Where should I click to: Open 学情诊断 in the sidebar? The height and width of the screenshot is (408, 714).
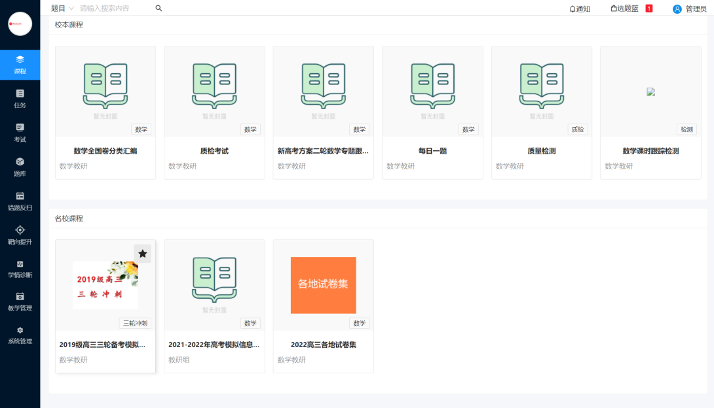pyautogui.click(x=20, y=269)
